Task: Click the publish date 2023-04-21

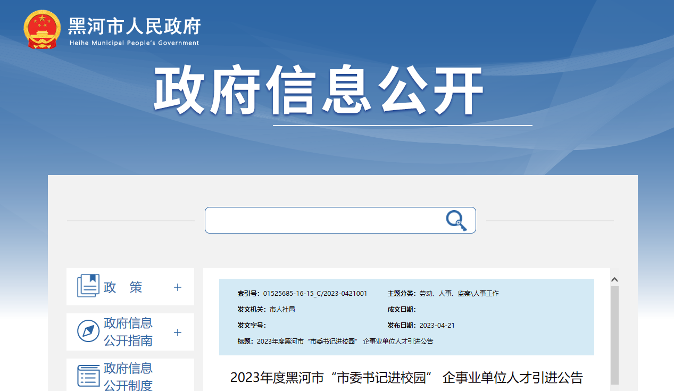Action: click(437, 326)
